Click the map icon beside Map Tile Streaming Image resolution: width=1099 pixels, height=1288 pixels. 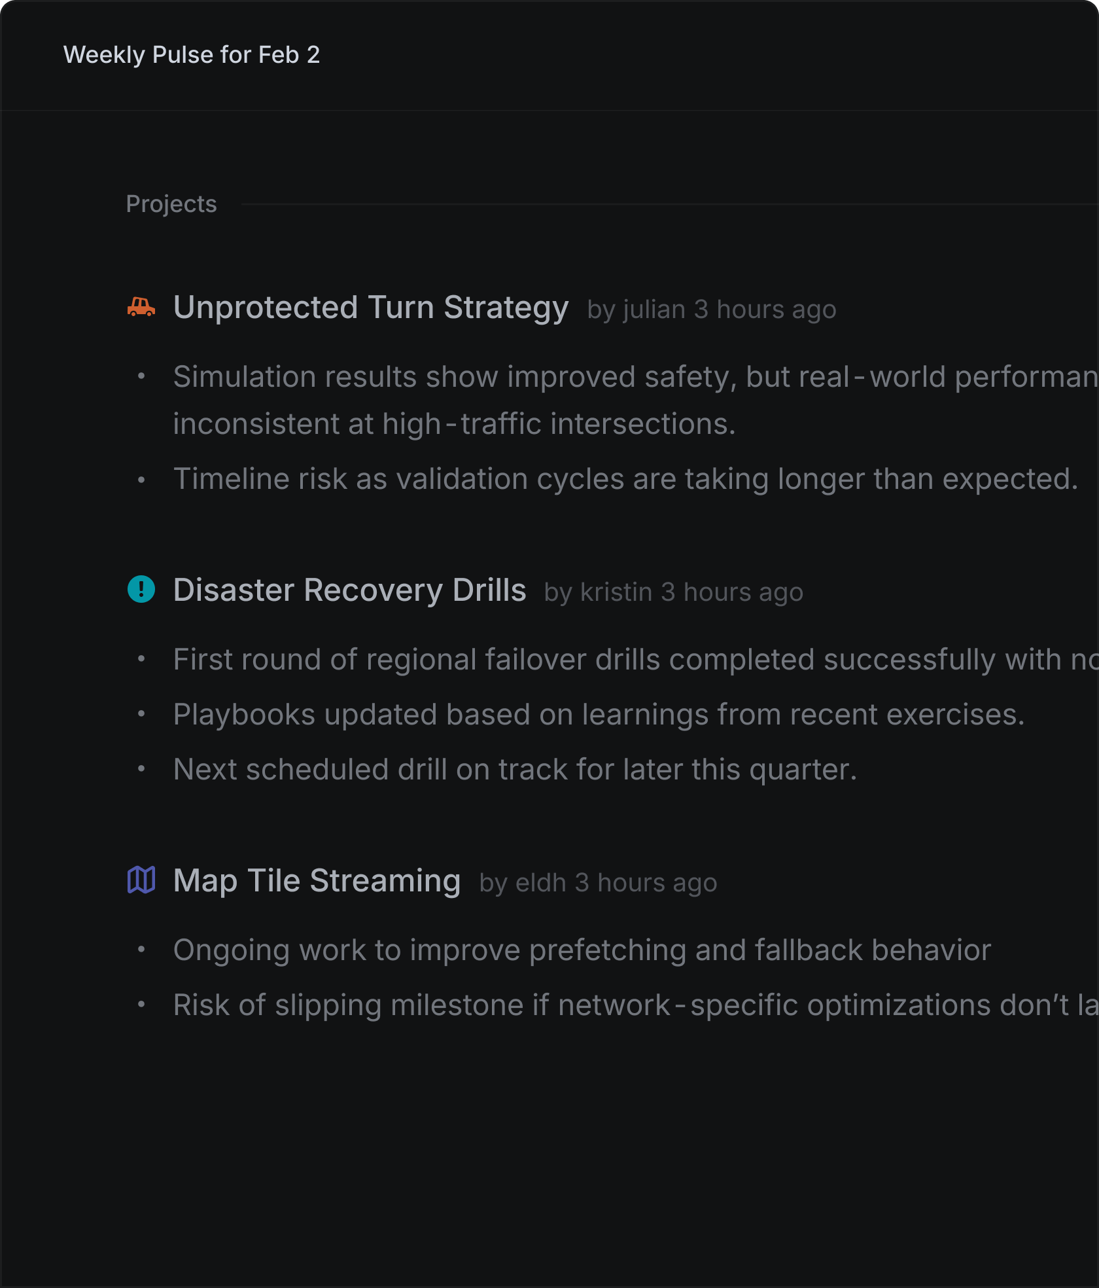[141, 880]
